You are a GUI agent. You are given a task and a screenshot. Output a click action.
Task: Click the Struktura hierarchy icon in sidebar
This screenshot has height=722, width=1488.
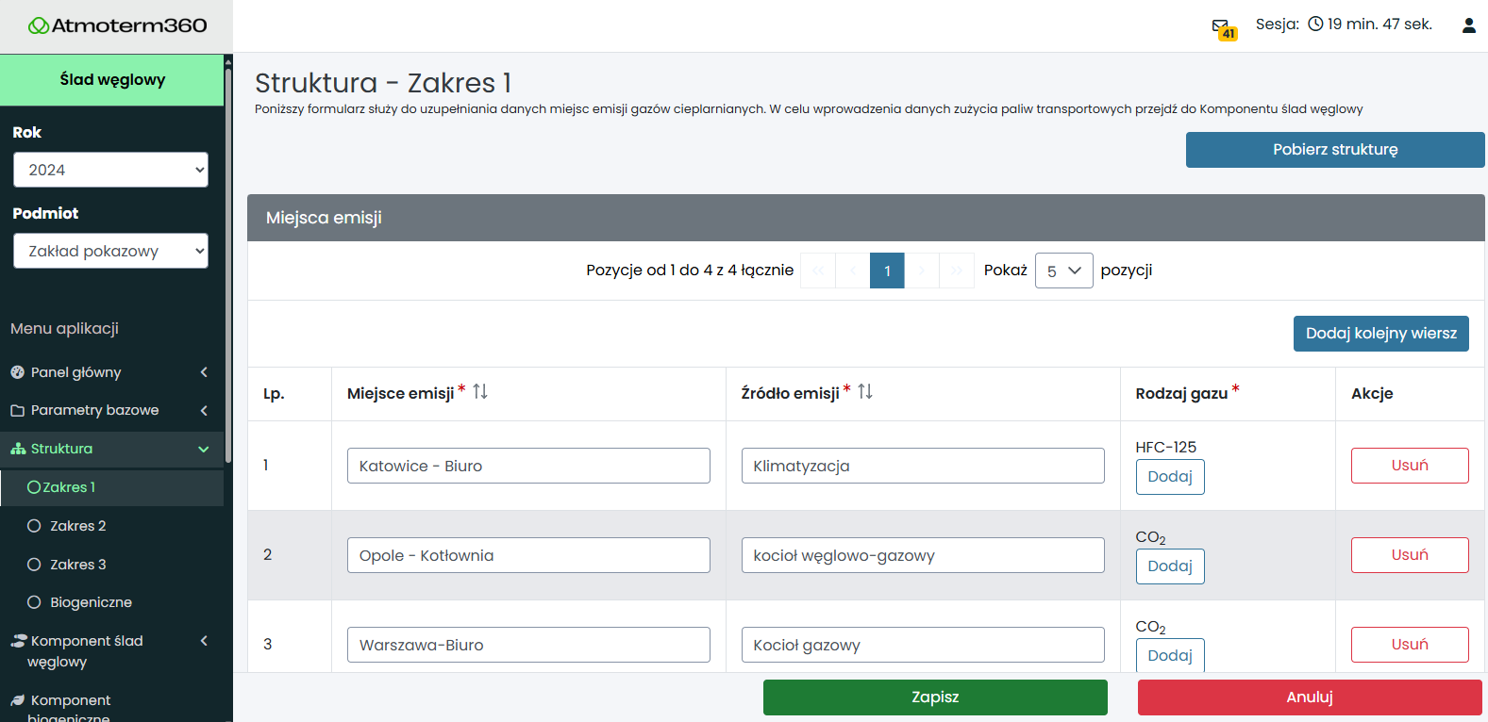coord(18,449)
